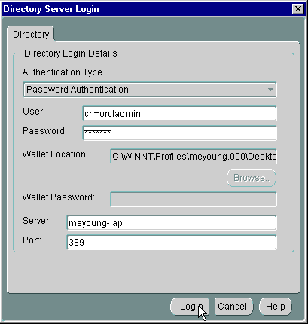308x324 pixels.
Task: Click the Login button
Action: (190, 307)
